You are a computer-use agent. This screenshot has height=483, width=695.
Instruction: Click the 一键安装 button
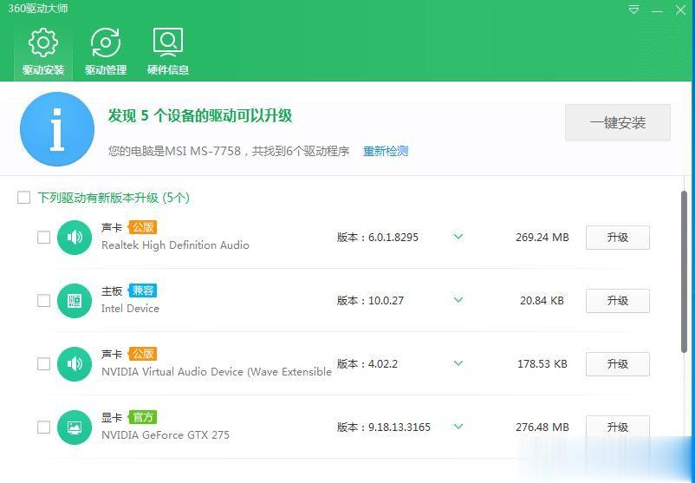click(617, 122)
